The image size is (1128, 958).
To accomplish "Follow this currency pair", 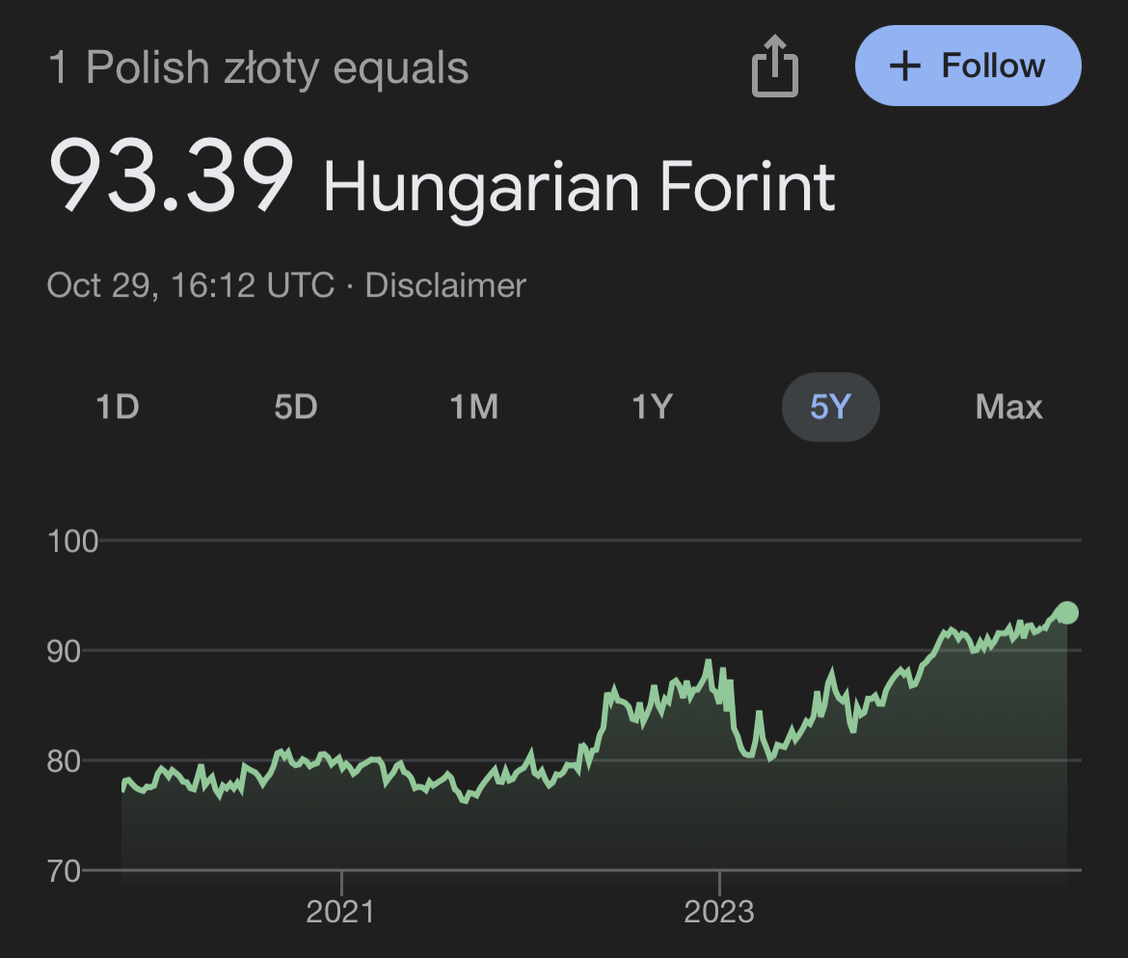I will coord(968,66).
